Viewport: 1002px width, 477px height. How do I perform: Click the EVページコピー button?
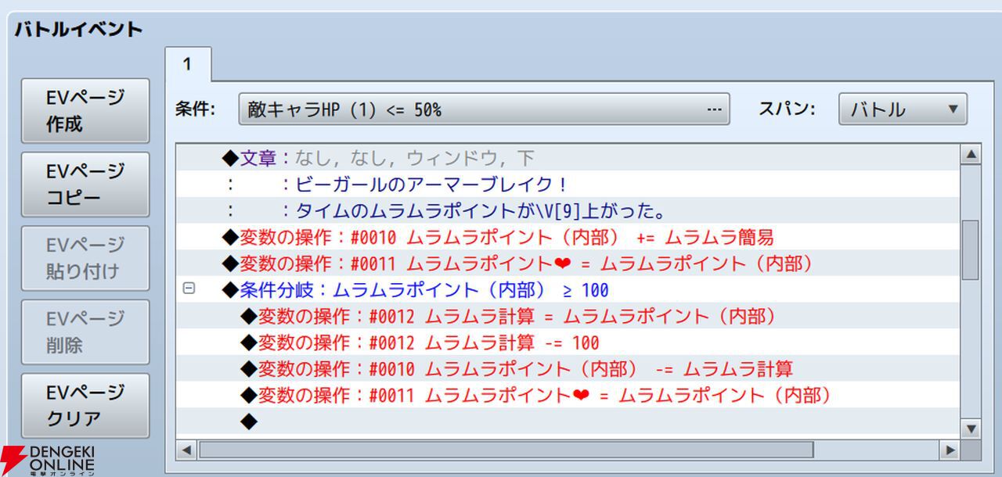85,184
